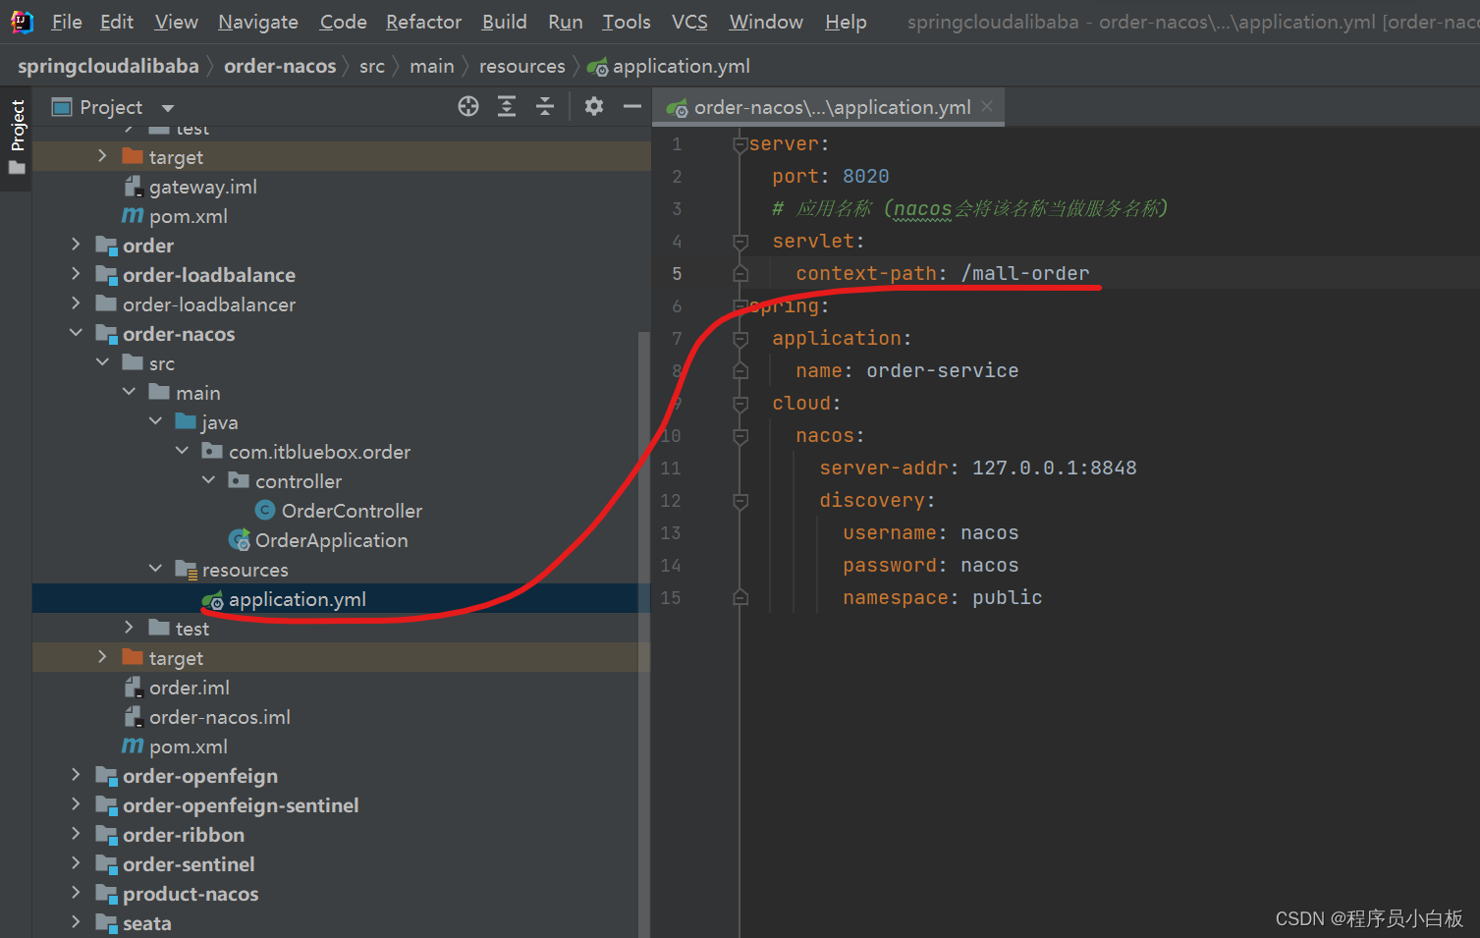Collapse the src folder
The image size is (1480, 938).
pyautogui.click(x=102, y=362)
